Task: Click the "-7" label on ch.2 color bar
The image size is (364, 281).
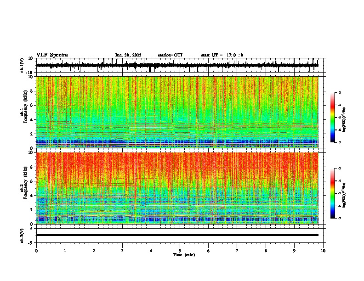Action: [x=339, y=219]
